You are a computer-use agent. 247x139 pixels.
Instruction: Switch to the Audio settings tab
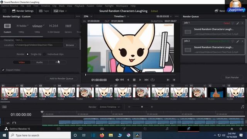click(x=39, y=62)
